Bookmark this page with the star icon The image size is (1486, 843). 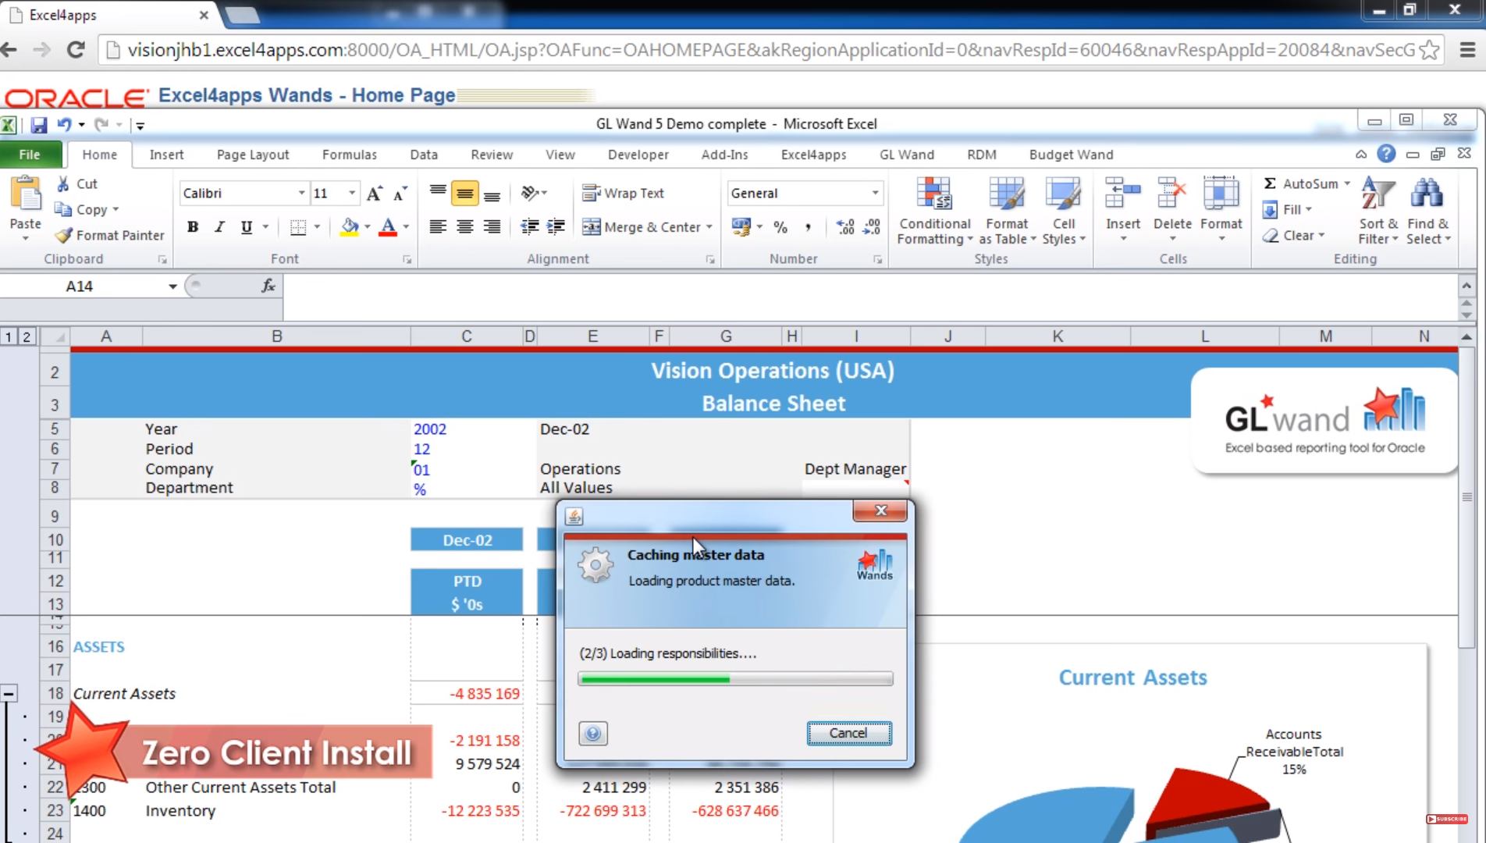click(1430, 50)
